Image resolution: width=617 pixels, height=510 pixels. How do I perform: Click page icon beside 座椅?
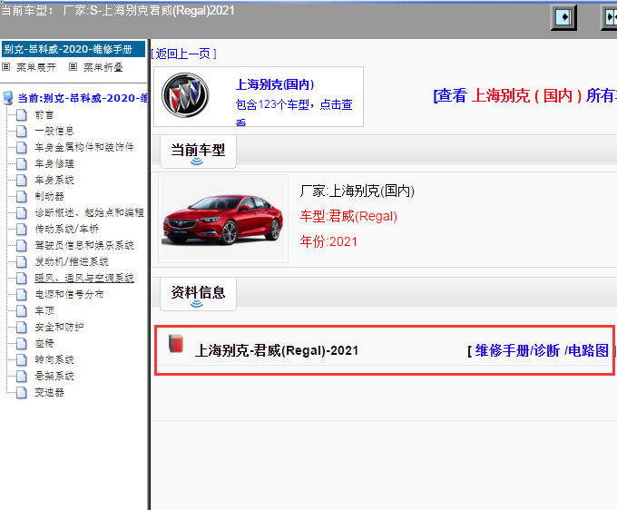point(21,344)
